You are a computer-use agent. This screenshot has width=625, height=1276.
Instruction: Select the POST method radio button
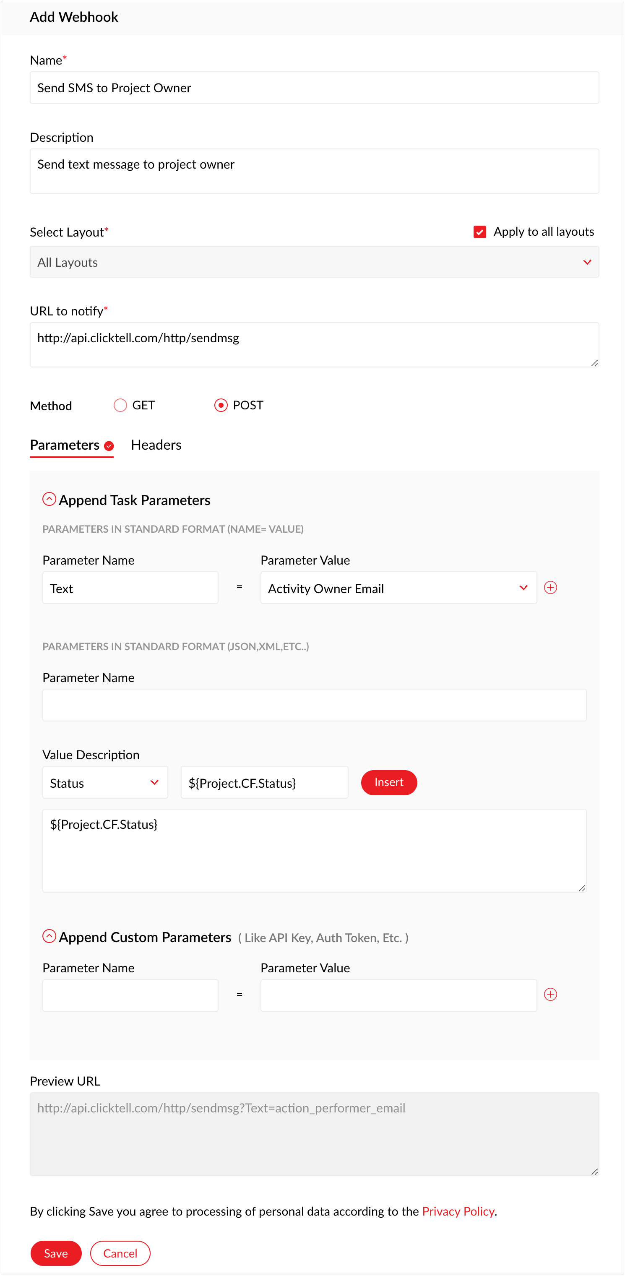click(x=221, y=405)
